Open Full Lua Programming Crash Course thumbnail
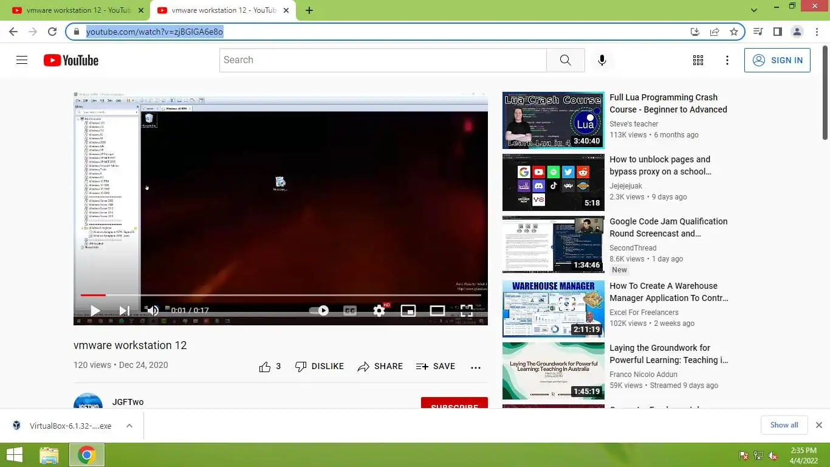830x467 pixels. pos(554,120)
